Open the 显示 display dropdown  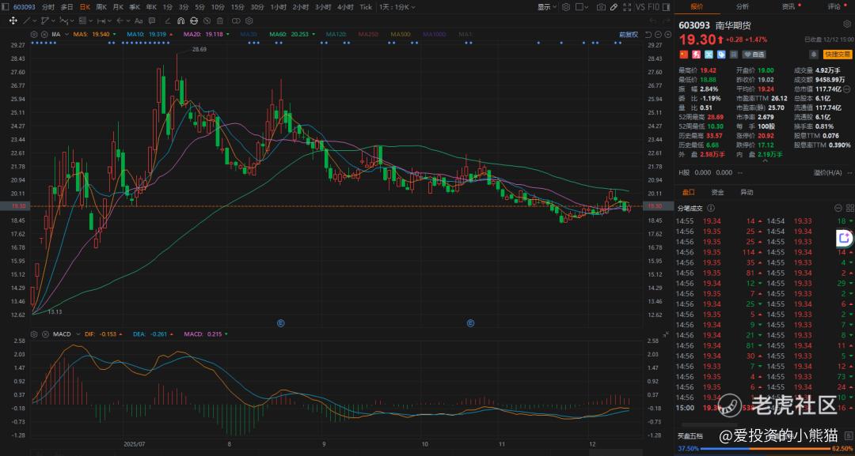(x=547, y=7)
